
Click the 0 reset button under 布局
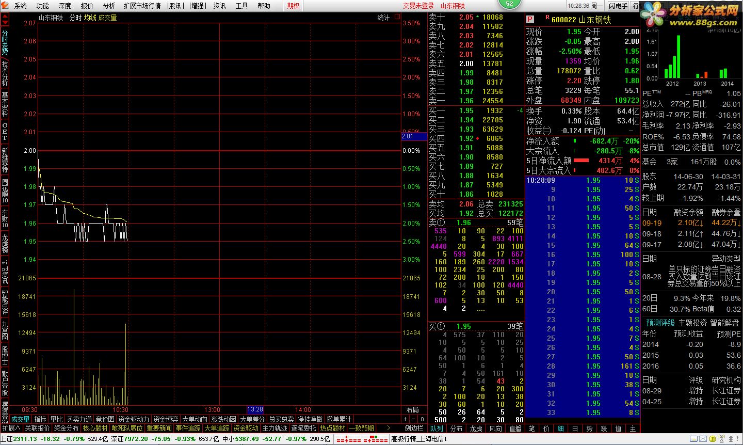pos(422,419)
